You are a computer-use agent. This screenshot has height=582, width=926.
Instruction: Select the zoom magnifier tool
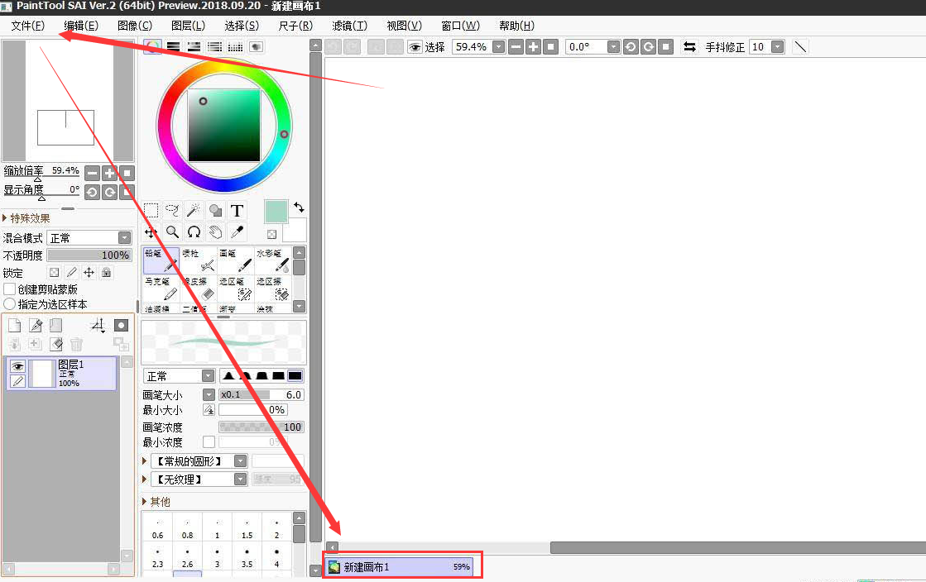(x=172, y=232)
